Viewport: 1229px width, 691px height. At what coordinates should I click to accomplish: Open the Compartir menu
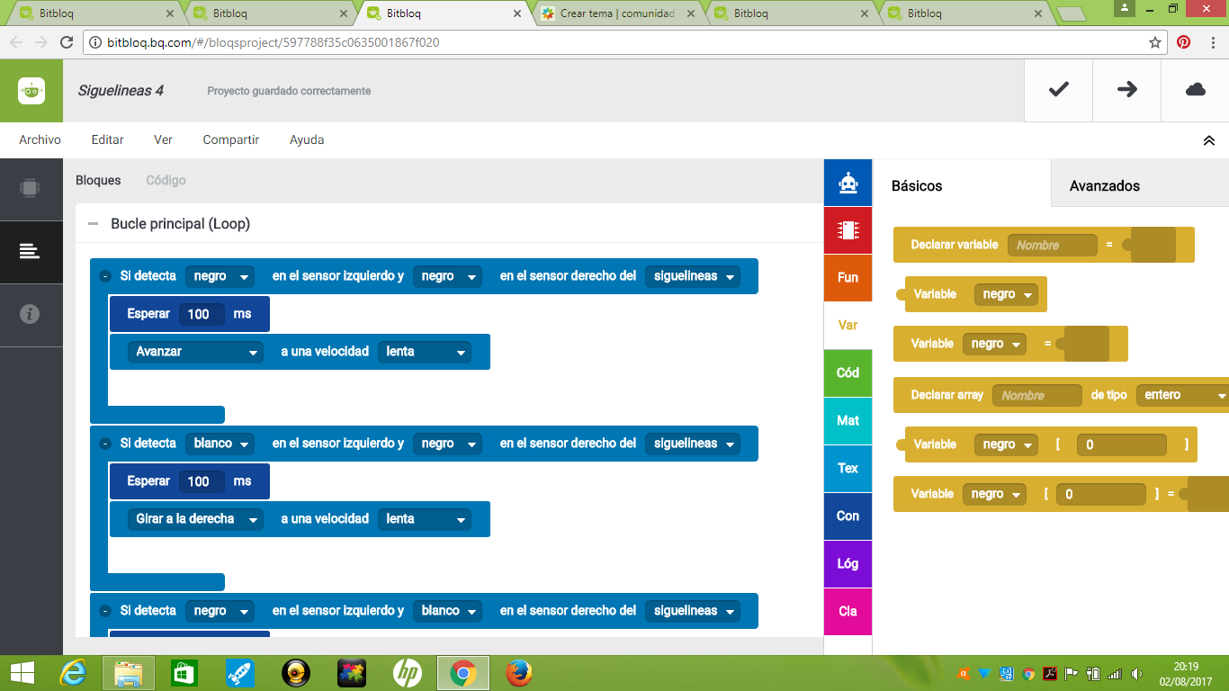[231, 139]
